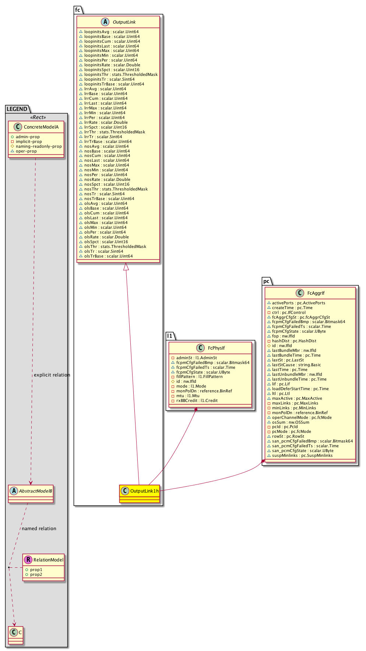Click the abstract 'A' icon of OutputLink
Screen dimensions: 366x651
pyautogui.click(x=106, y=22)
